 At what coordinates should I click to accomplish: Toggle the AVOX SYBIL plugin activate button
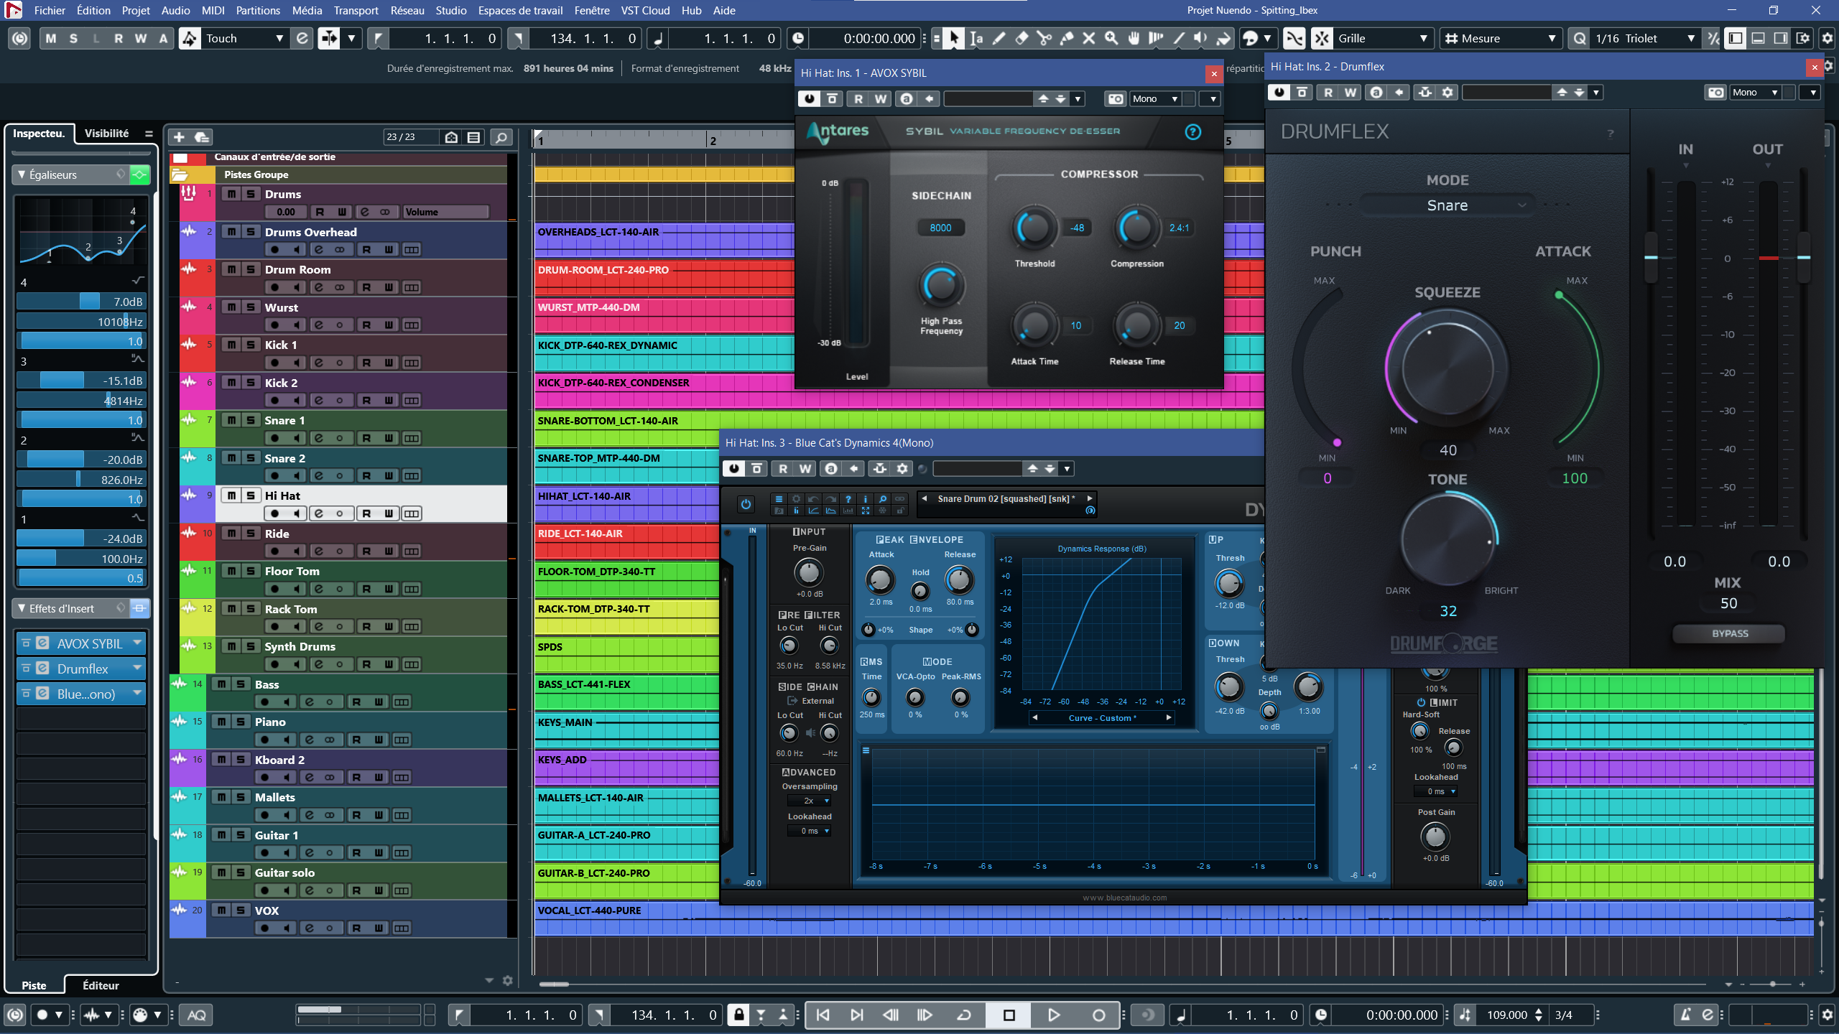point(810,99)
